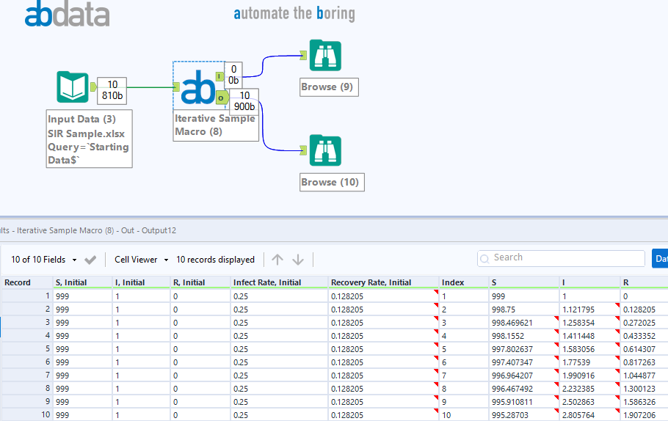The width and height of the screenshot is (668, 421).
Task: Open the Cell Viewer dropdown
Action: (x=142, y=260)
